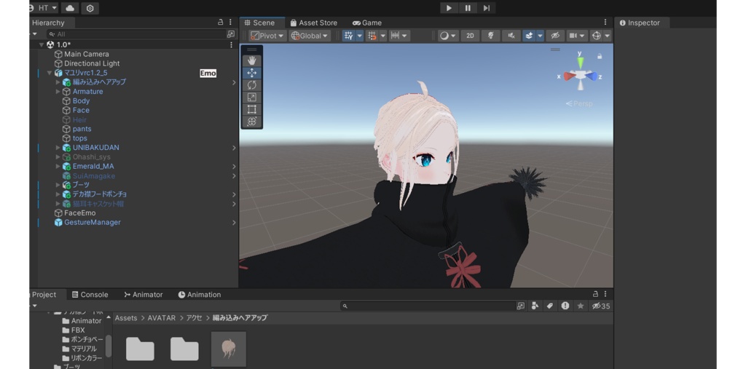Focus the Project search field
Screen dimensions: 746x369
pos(428,306)
